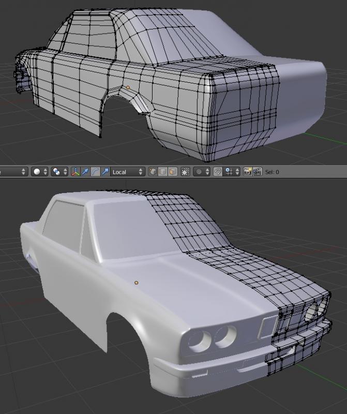Screen dimensions: 347x414
Task: Open the cut-off mode selector dropdown arrows
Action: point(23,172)
